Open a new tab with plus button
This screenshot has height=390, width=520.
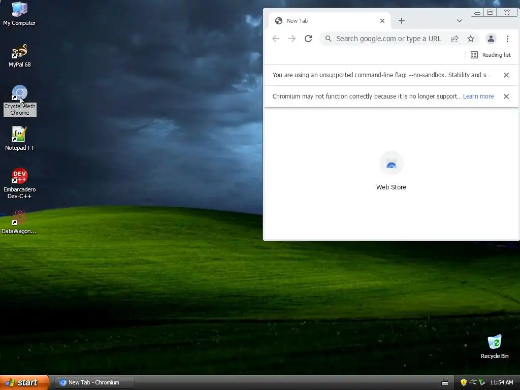click(x=402, y=21)
